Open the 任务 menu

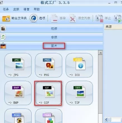pyautogui.click(x=6, y=9)
